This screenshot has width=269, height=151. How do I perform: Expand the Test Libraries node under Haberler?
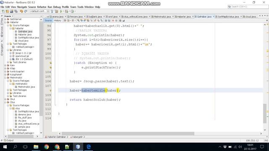tap(8, 62)
